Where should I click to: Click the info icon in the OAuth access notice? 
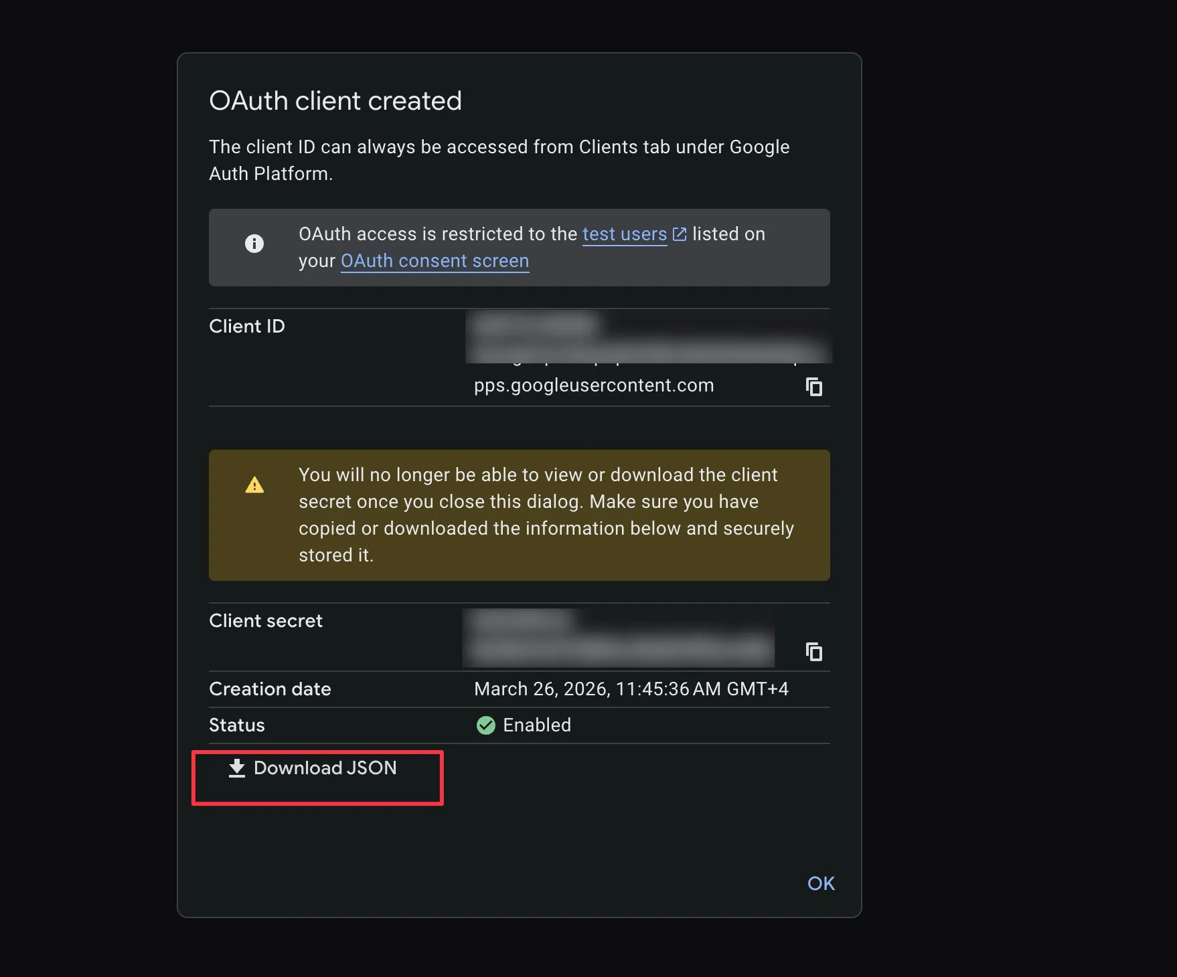254,244
